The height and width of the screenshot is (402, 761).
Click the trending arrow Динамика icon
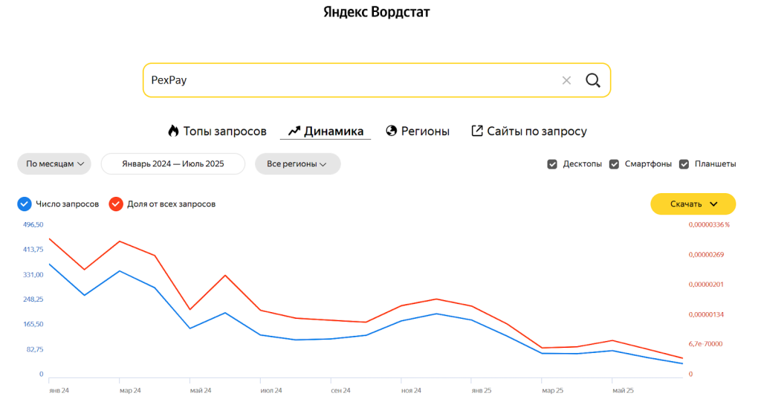tap(294, 132)
